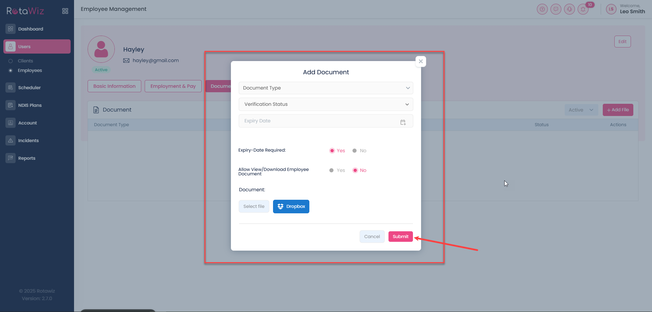Click the grid menu icon beside RotaWiz logo
This screenshot has width=652, height=312.
[65, 11]
